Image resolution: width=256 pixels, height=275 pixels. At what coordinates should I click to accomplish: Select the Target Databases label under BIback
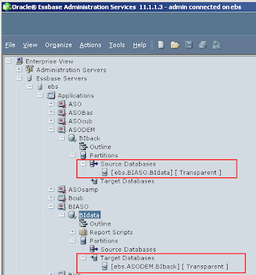tap(127, 181)
